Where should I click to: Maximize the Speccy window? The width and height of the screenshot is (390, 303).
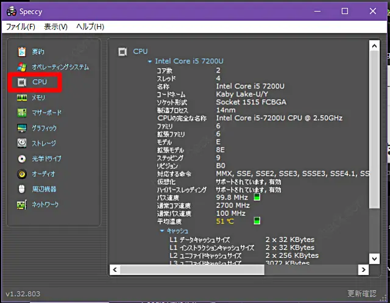click(345, 11)
